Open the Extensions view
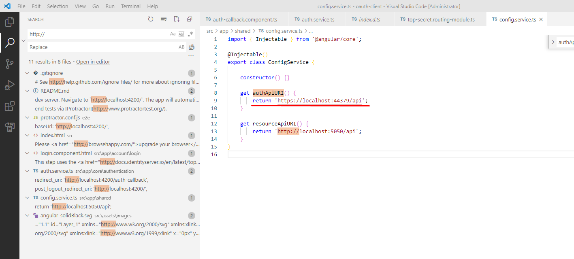 pyautogui.click(x=9, y=106)
